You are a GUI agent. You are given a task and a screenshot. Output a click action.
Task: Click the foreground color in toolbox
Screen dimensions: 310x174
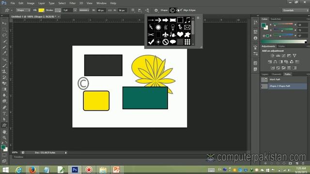(3, 147)
